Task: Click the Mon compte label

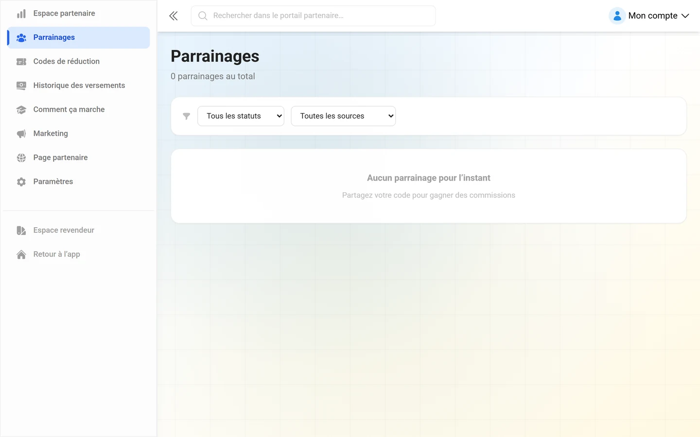Action: (x=653, y=16)
